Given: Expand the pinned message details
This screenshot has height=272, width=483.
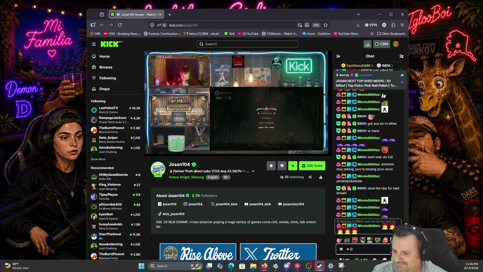Looking at the screenshot, I should pos(402,82).
